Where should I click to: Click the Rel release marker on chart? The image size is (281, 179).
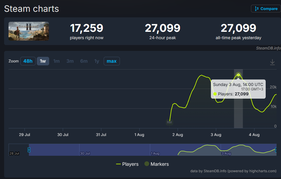169,122
